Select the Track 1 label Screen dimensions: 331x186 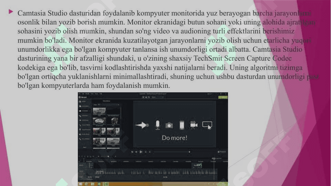(81, 177)
